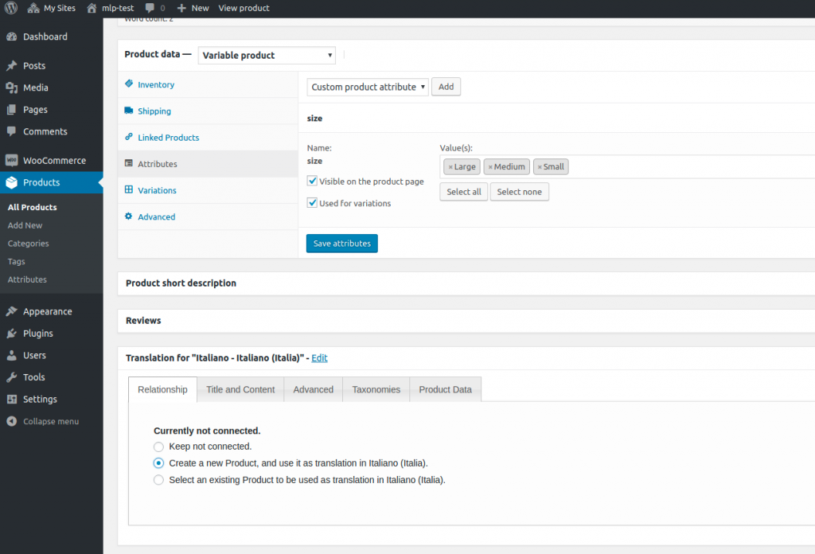The height and width of the screenshot is (554, 815).
Task: Remove the Large value tag
Action: click(450, 167)
